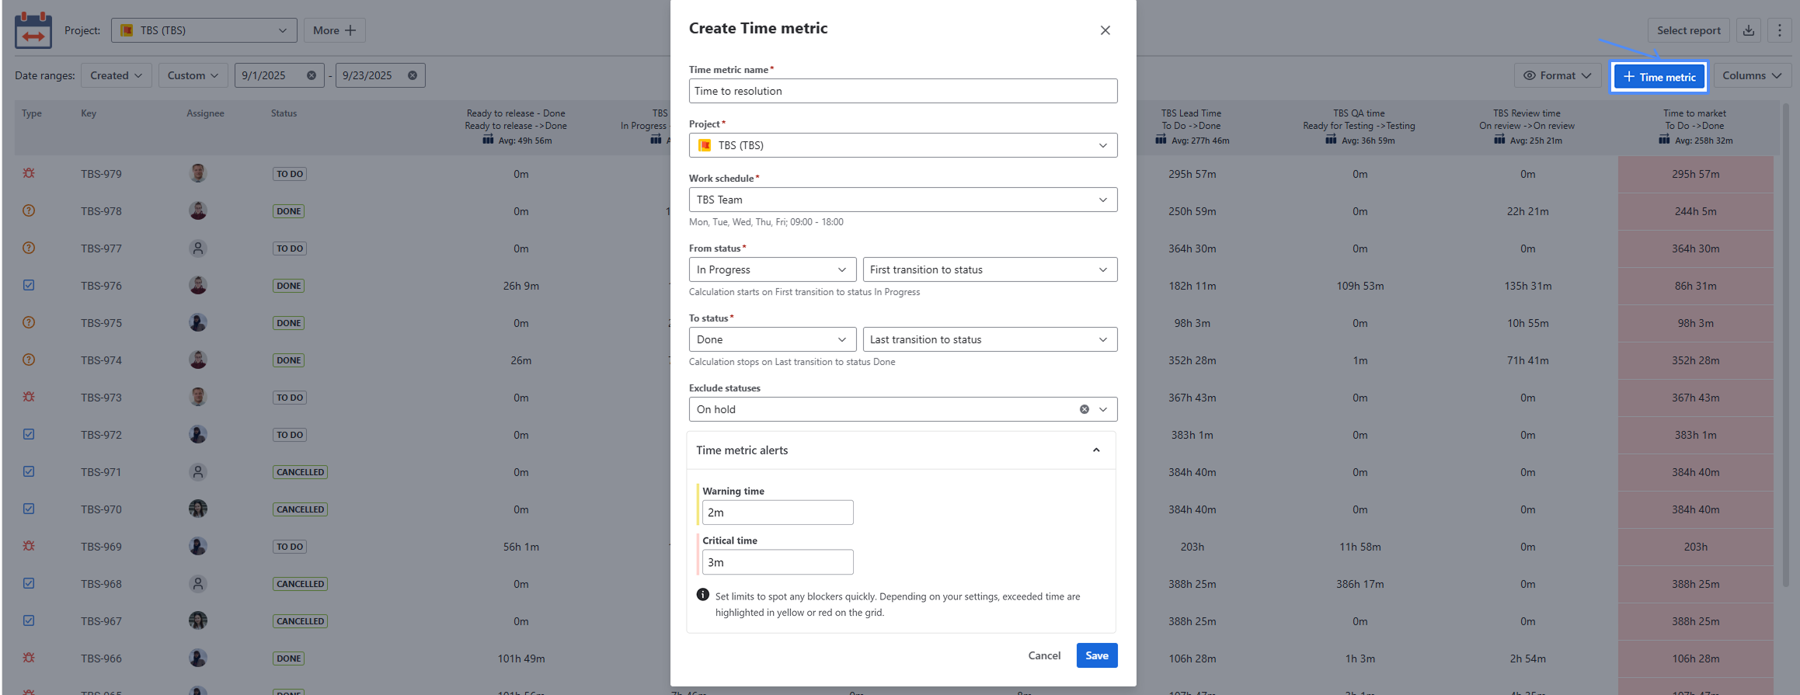
Task: Click the download report icon
Action: 1748,30
